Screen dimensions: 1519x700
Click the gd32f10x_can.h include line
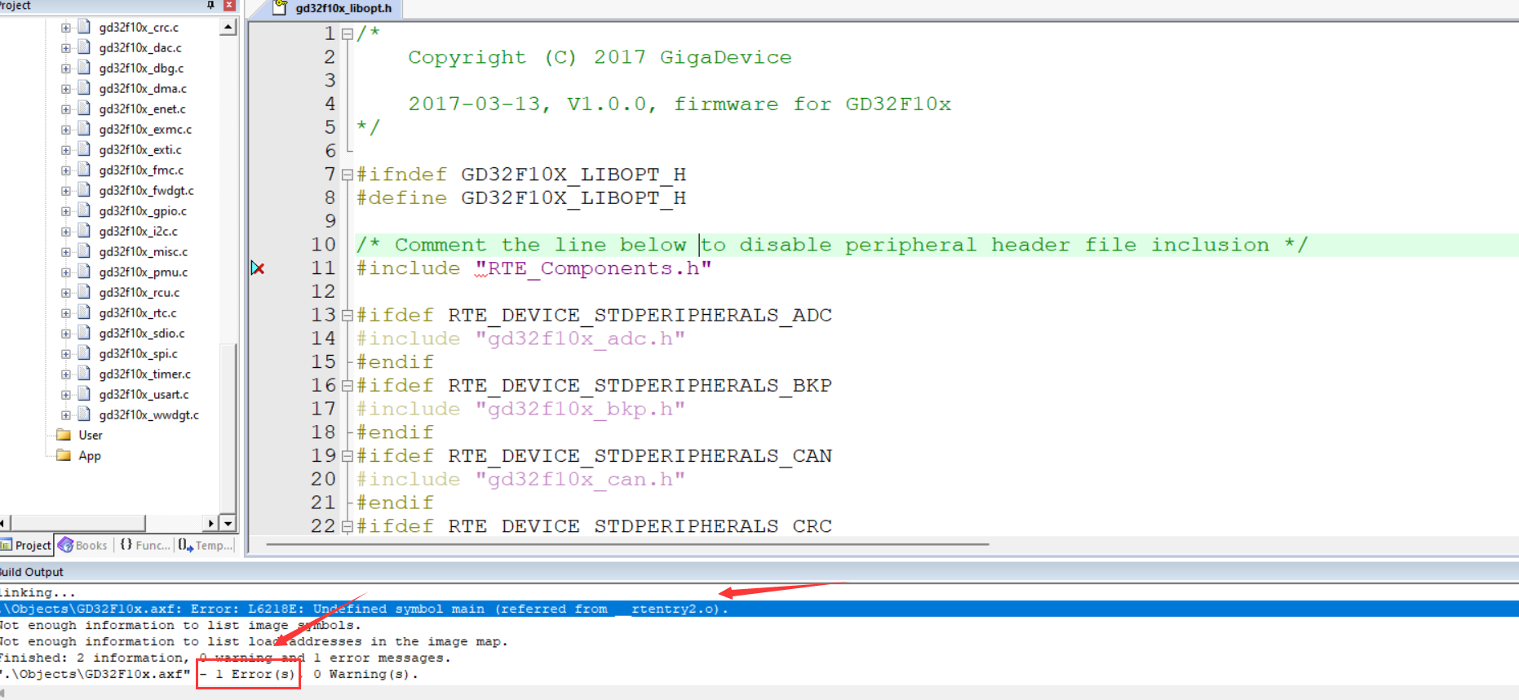(520, 480)
